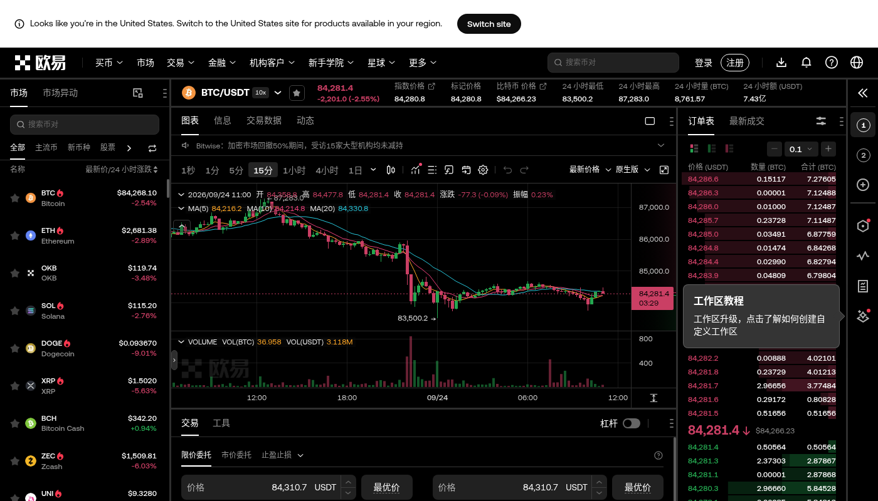Image resolution: width=878 pixels, height=501 pixels.
Task: Undo last chart action
Action: click(508, 170)
